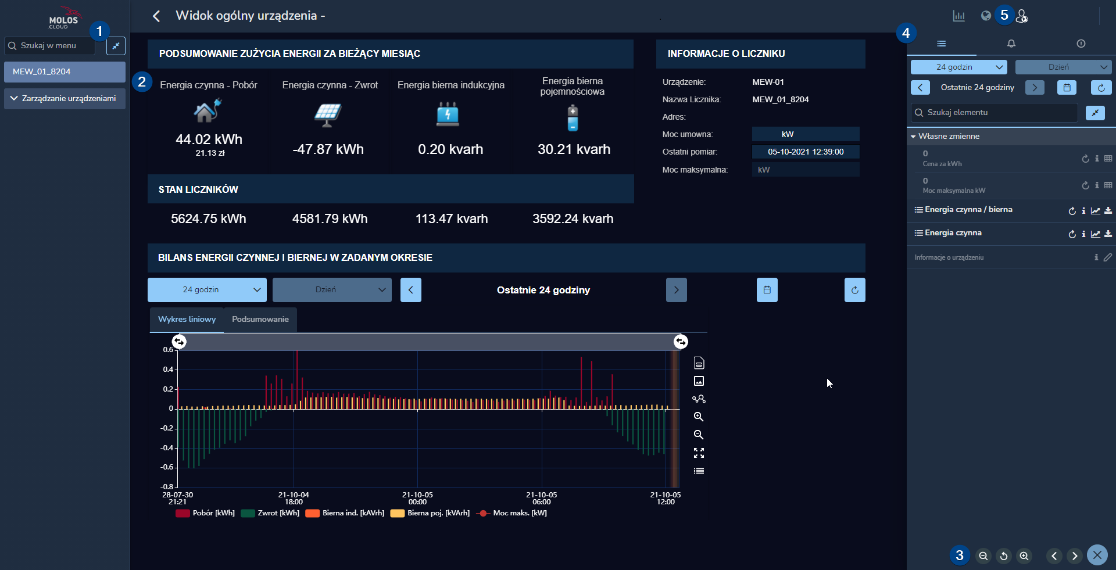1116x570 pixels.
Task: Toggle data point markers on the chart
Action: point(699,399)
